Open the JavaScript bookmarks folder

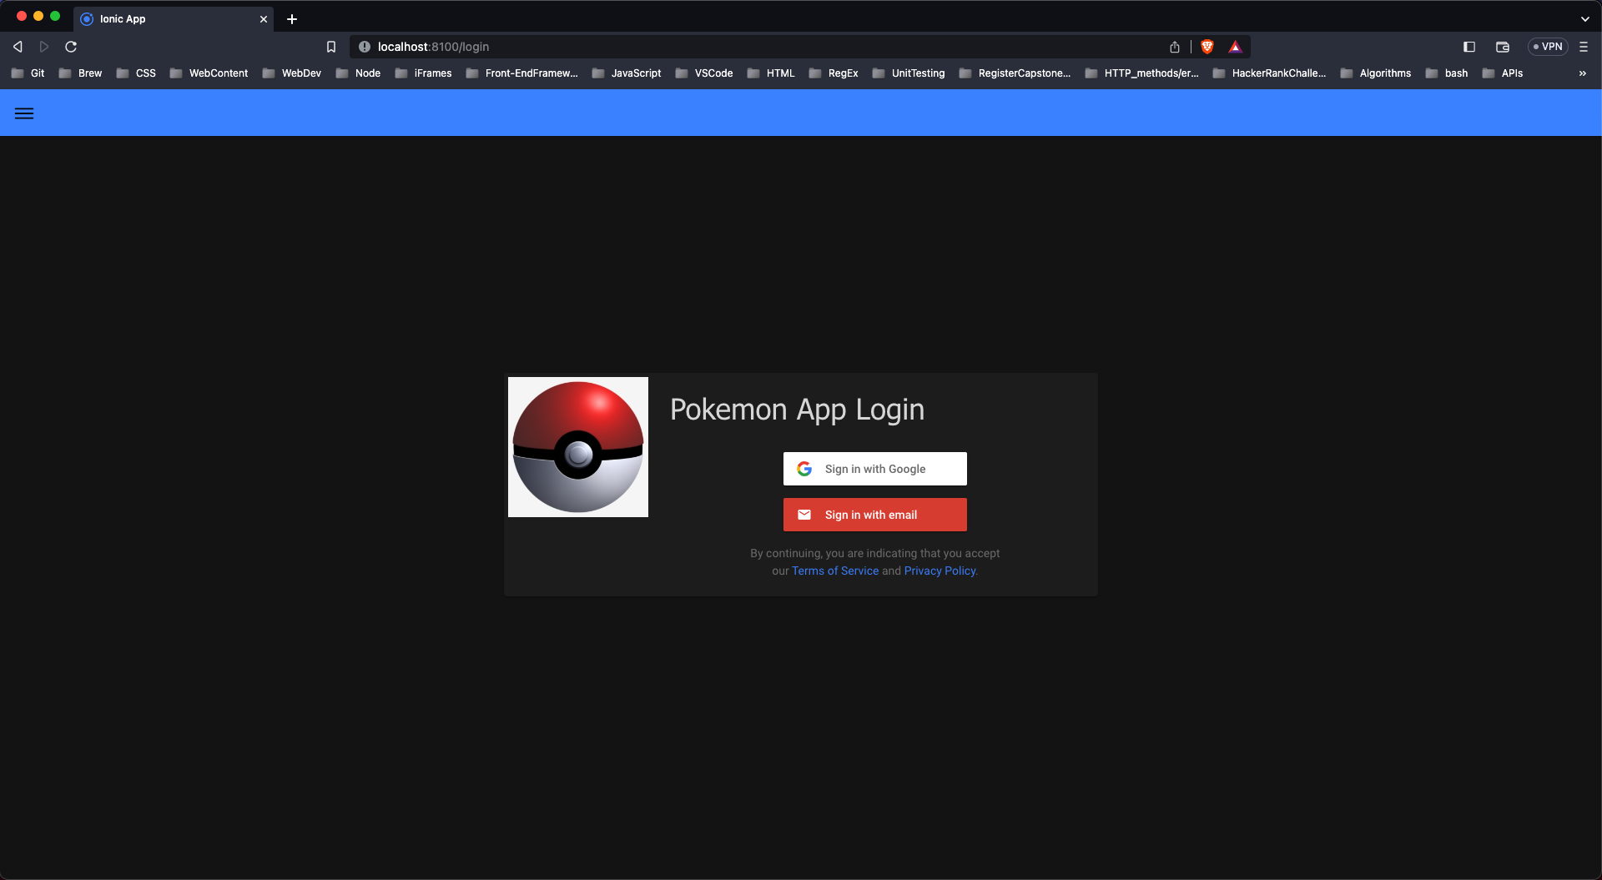click(x=627, y=73)
